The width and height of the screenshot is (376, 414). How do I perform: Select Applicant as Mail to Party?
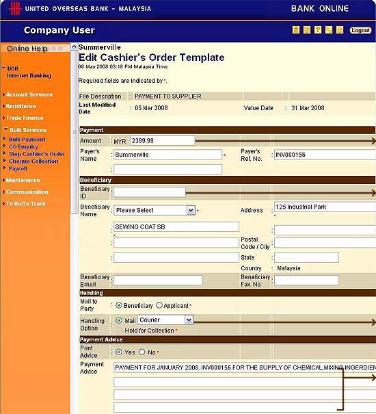tap(159, 305)
